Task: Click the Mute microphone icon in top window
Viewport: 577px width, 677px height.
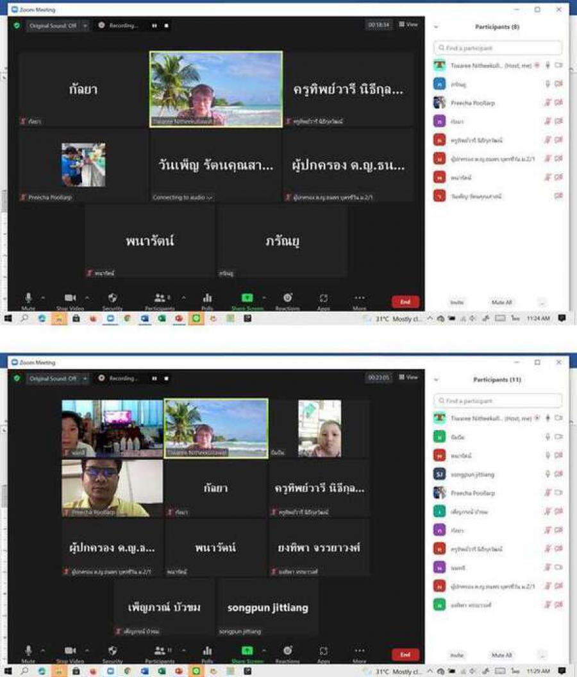Action: tap(28, 298)
